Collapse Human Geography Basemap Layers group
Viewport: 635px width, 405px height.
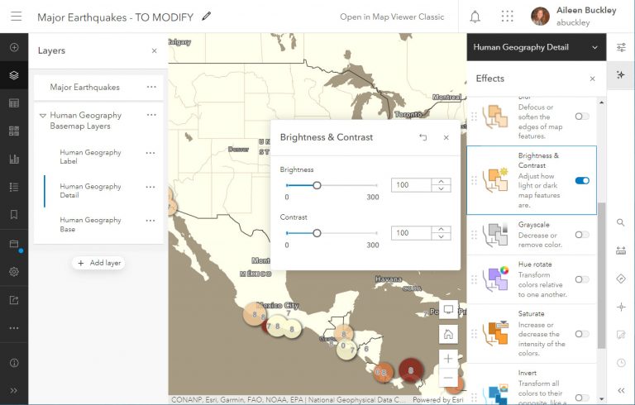point(43,116)
